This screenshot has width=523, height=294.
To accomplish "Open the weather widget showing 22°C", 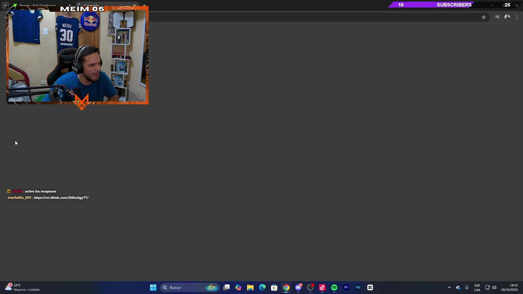I will pyautogui.click(x=22, y=287).
